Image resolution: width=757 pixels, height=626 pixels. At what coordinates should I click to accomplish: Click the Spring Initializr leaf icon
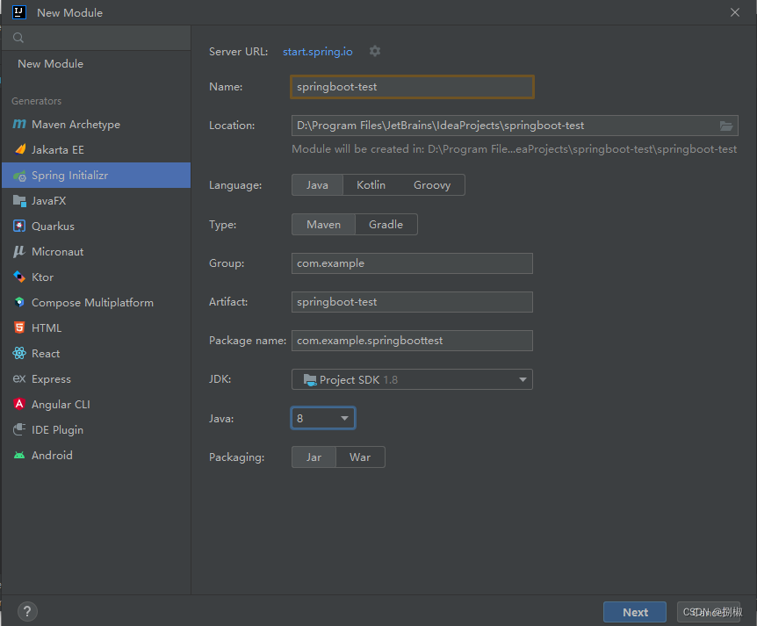(x=20, y=176)
